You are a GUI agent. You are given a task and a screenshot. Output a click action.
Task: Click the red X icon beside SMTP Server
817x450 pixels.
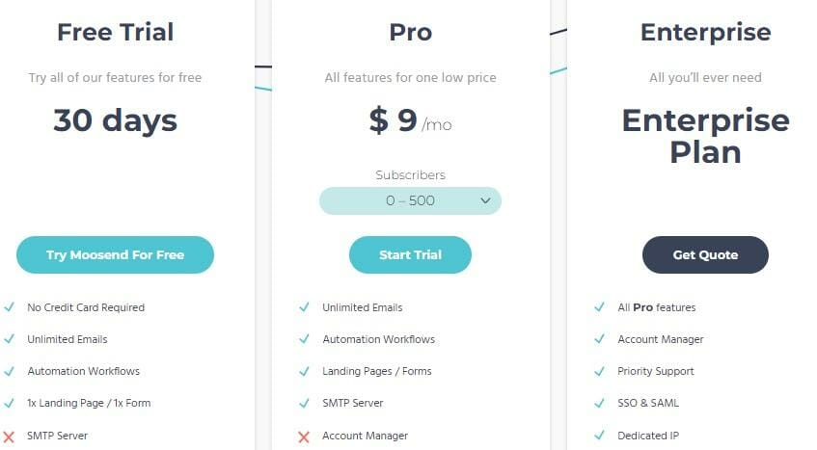(9, 436)
